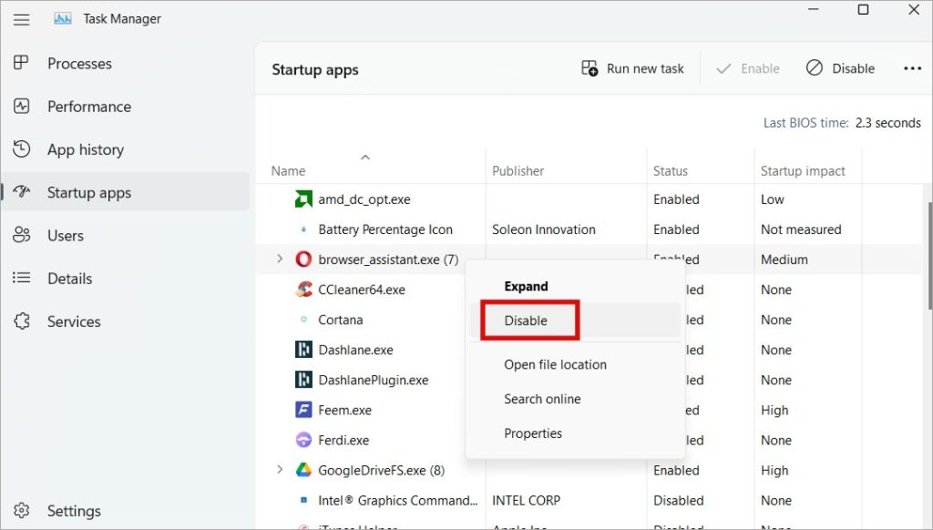Sort by the Startup impact column
Screen dimensions: 933x530
click(x=803, y=170)
